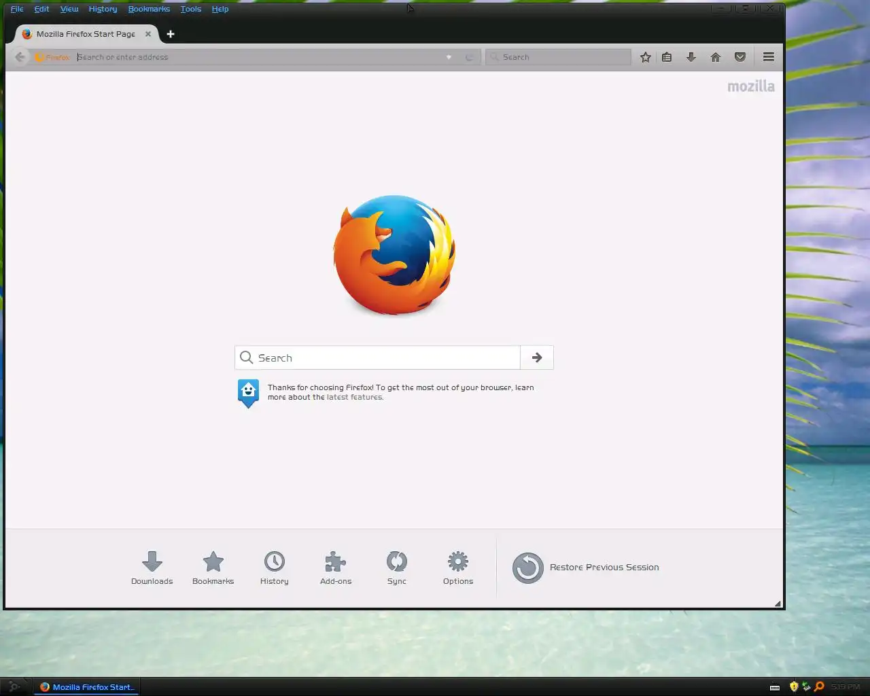This screenshot has width=870, height=696.
Task: Click the Firefox identity icon in address bar
Action: point(52,57)
